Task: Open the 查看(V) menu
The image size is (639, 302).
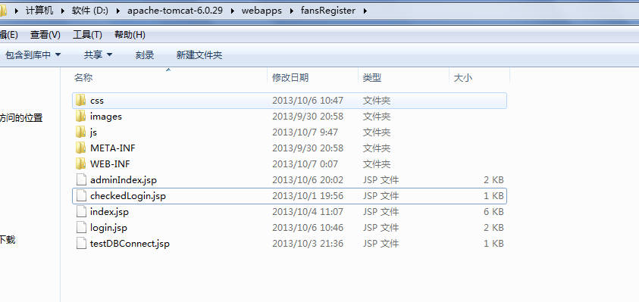Action: tap(45, 35)
